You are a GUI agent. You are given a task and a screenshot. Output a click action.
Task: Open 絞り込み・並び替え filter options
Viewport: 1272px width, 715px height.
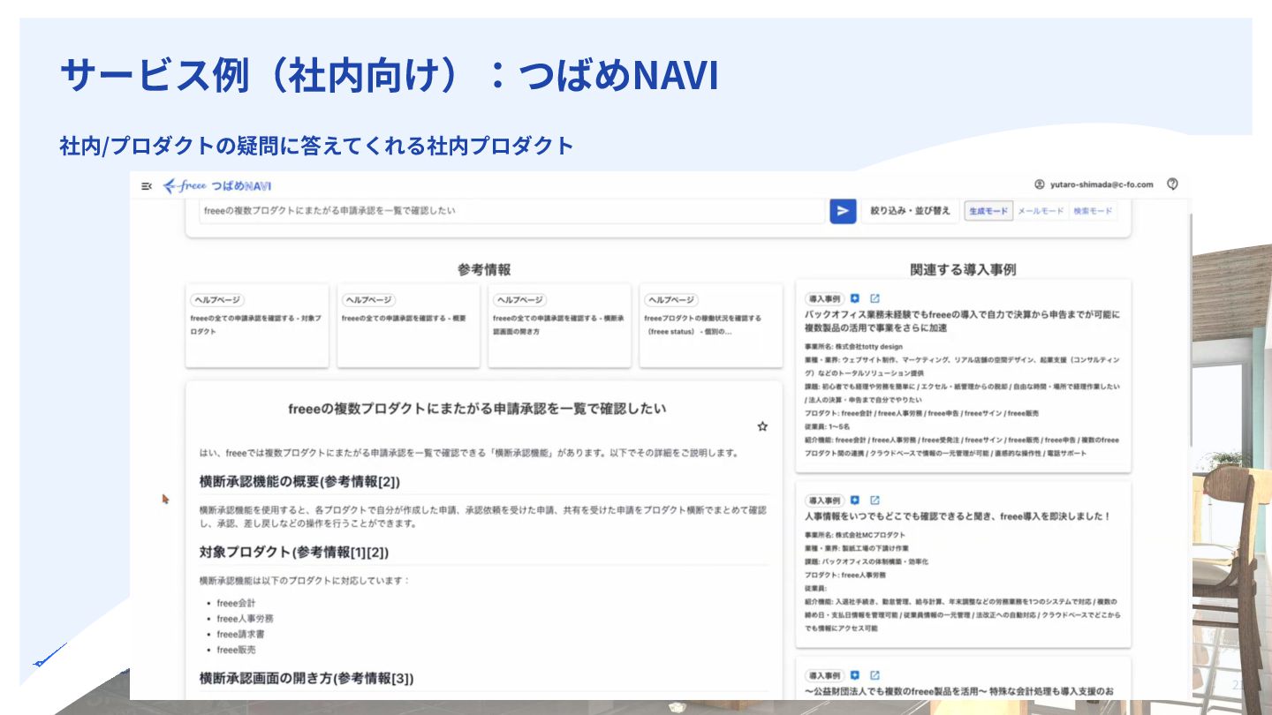point(910,211)
